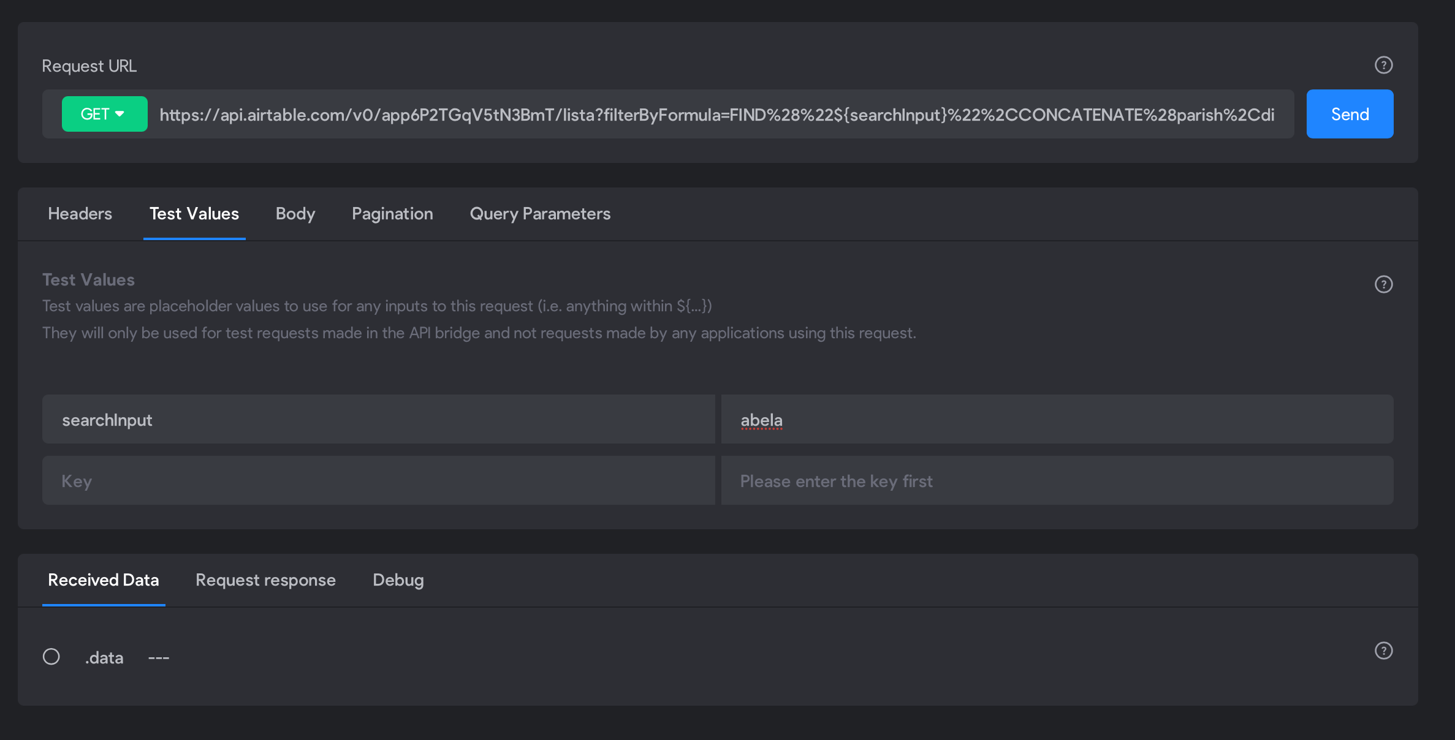Click the blue Send button
Image resolution: width=1455 pixels, height=740 pixels.
coord(1350,114)
